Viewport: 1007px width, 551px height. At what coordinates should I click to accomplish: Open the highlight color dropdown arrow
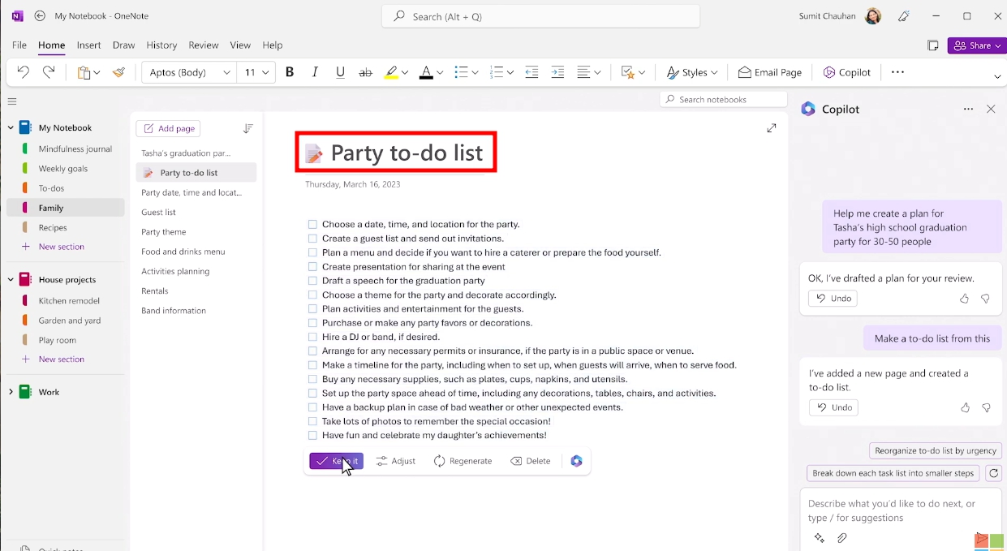click(x=405, y=72)
